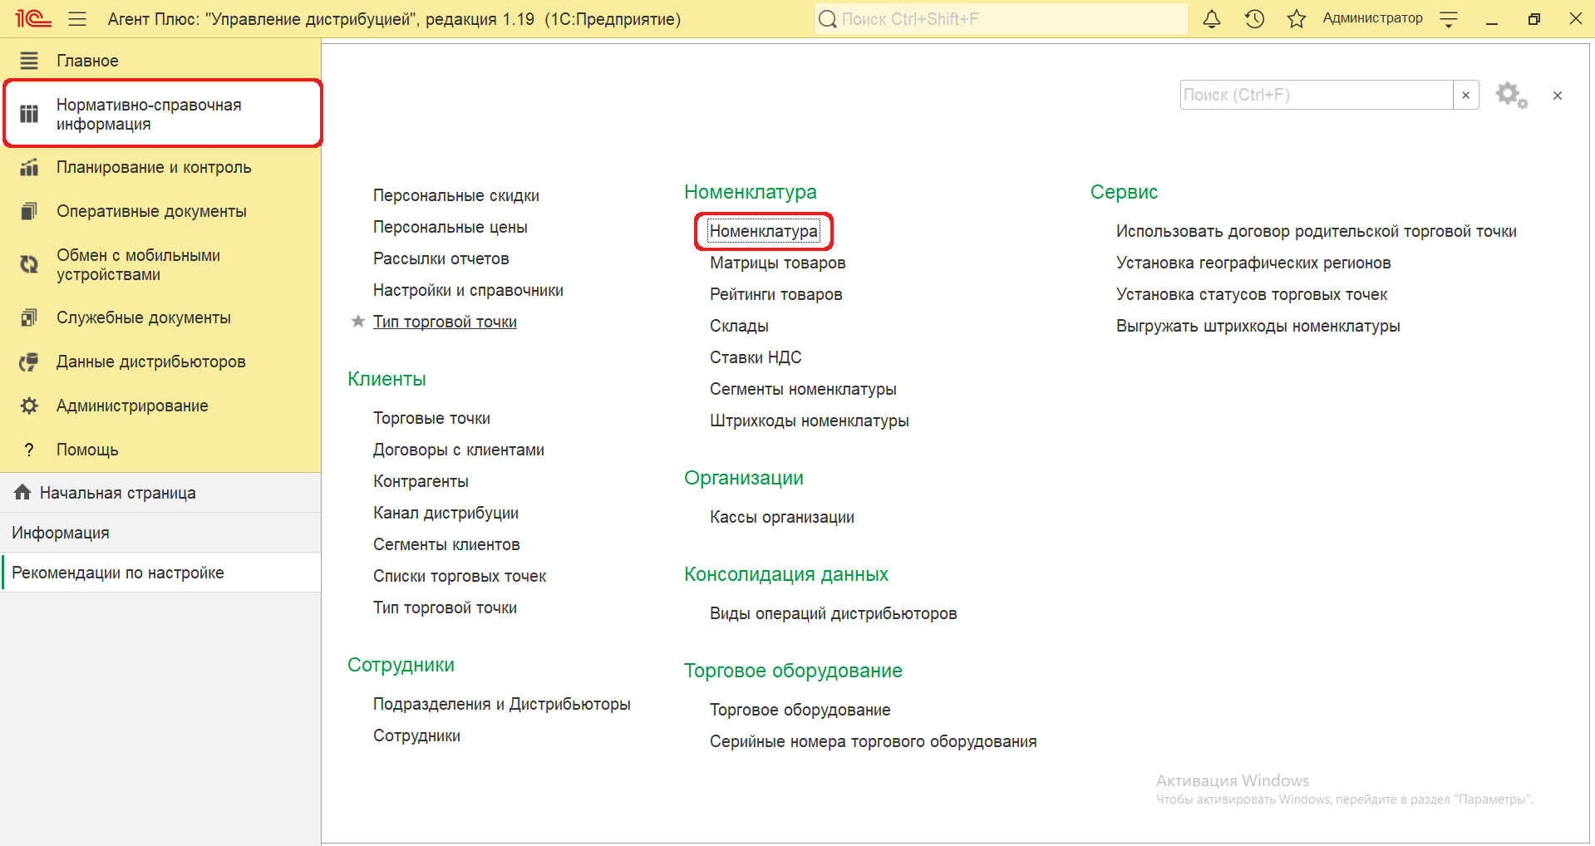
Task: Open the settings lines dropdown near Администратор
Action: coord(1449,19)
